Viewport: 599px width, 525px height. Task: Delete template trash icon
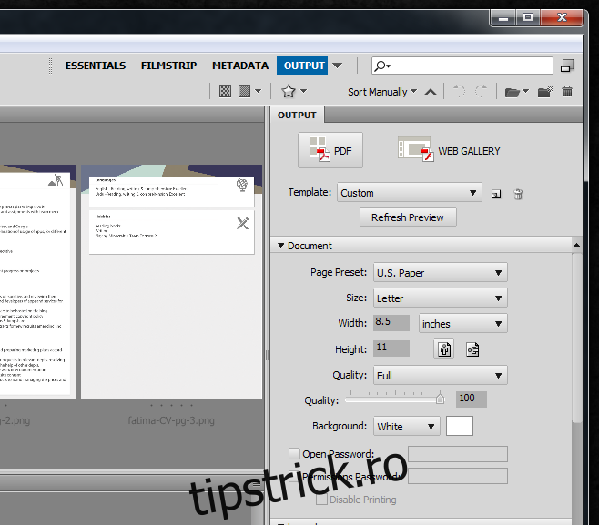tap(518, 194)
